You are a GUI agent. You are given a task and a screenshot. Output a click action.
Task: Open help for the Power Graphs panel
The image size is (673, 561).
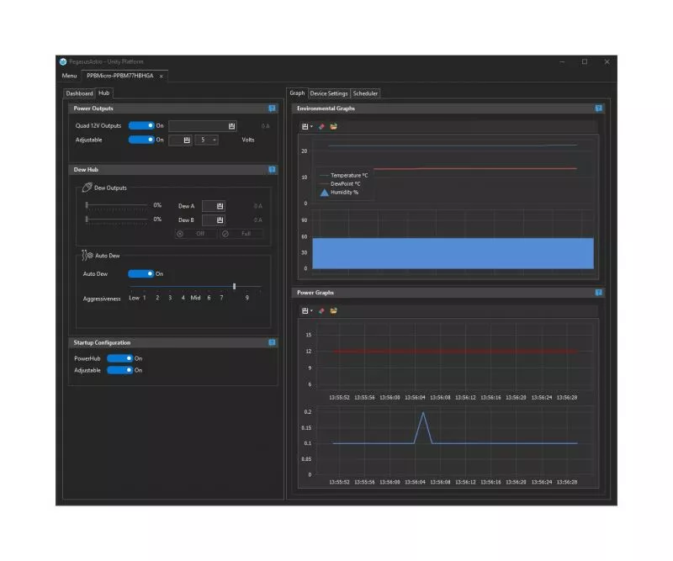click(599, 293)
